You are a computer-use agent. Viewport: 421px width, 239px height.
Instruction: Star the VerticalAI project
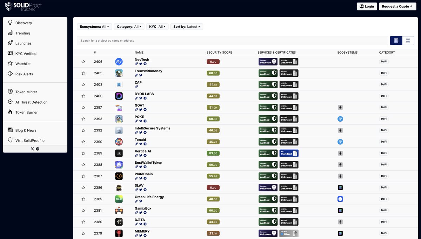tap(83, 153)
